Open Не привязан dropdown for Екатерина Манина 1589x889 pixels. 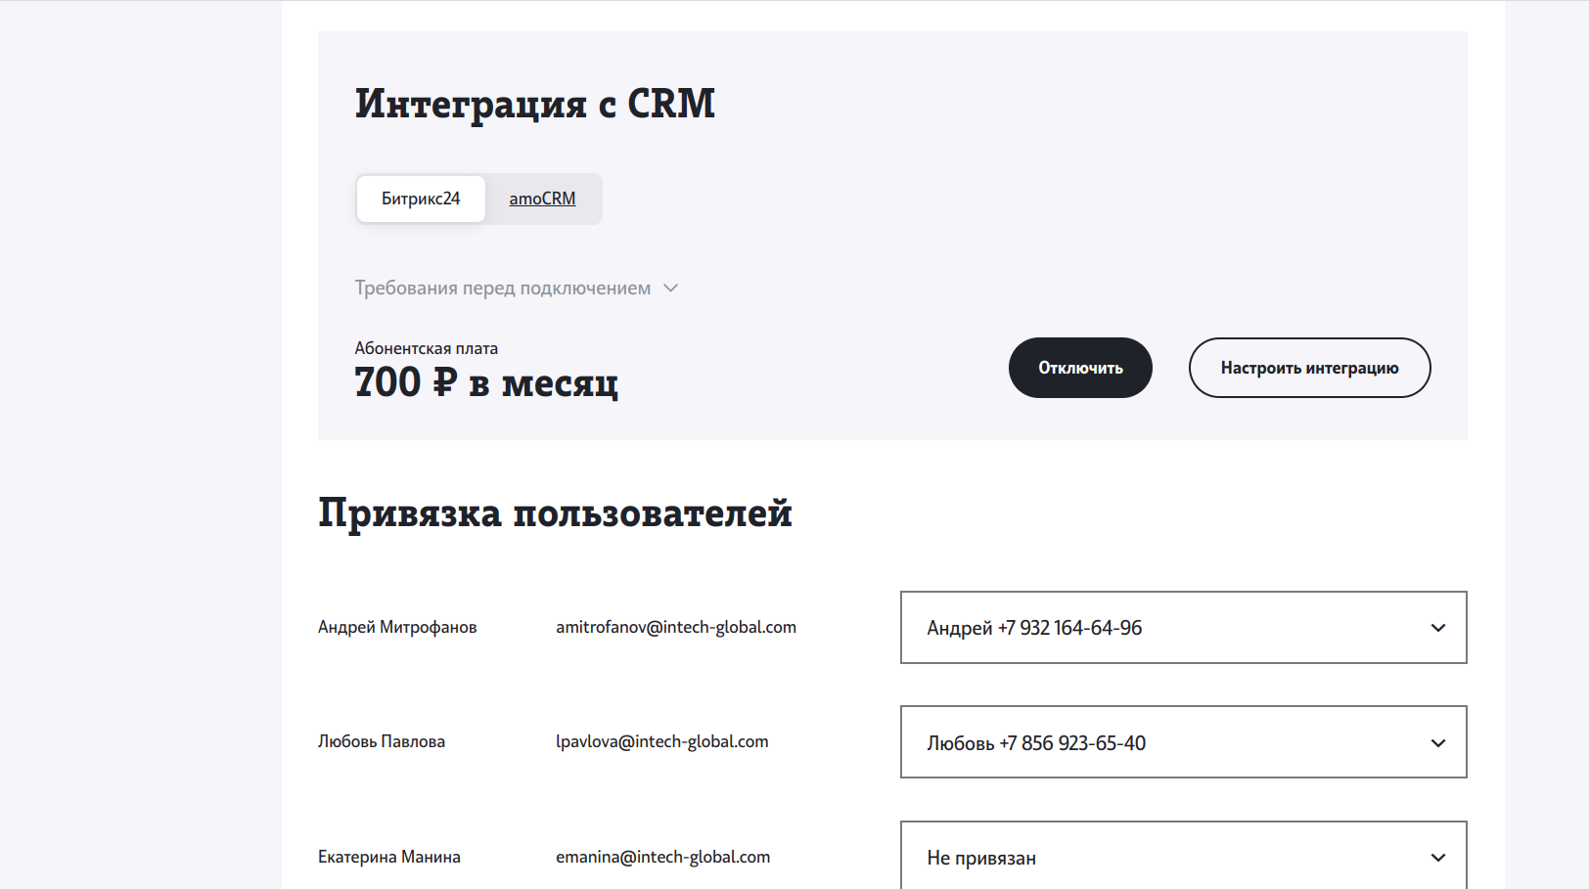[x=1184, y=855]
